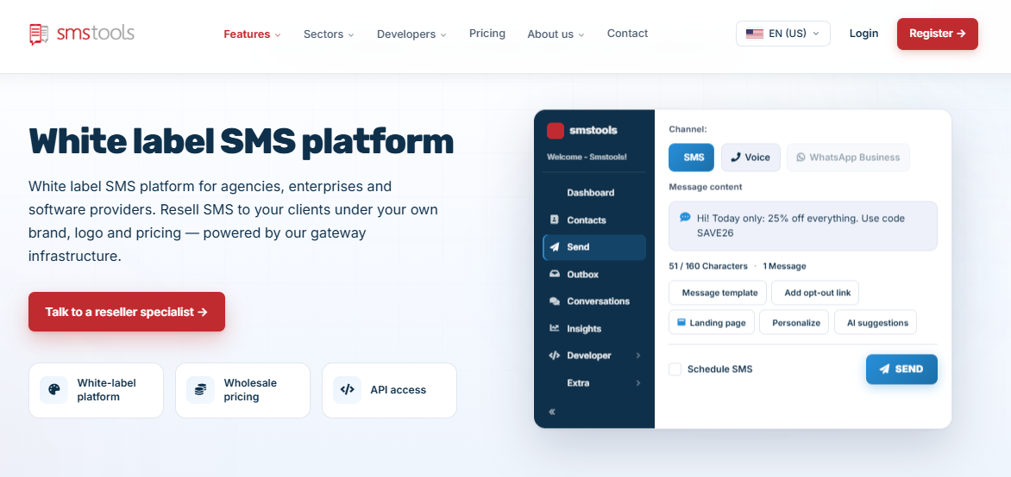Click the Developer code icon in sidebar
The width and height of the screenshot is (1011, 477).
(x=554, y=356)
